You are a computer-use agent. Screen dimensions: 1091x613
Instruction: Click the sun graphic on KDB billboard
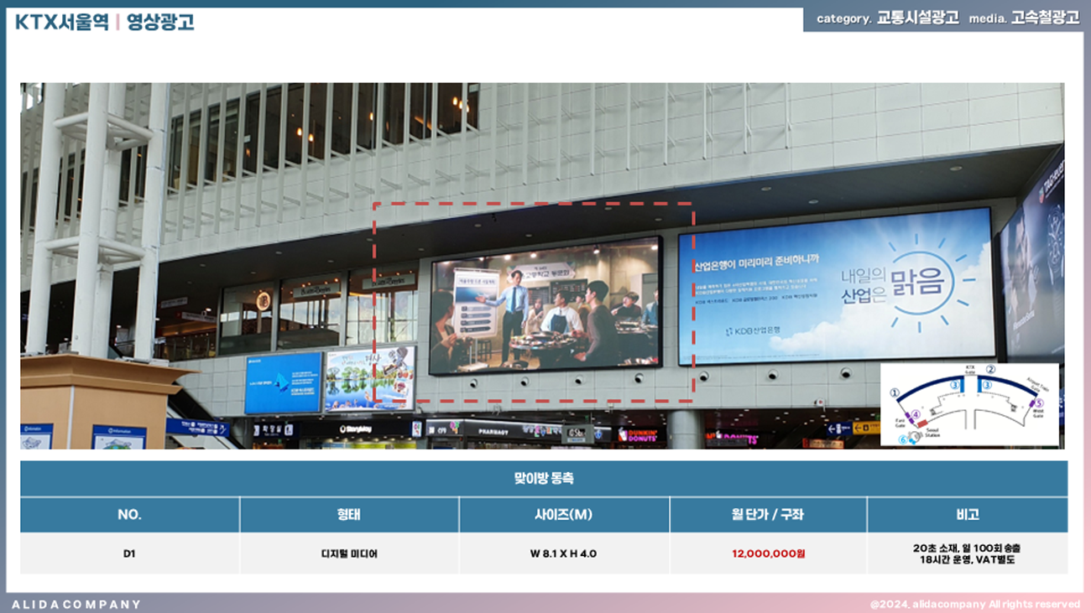[x=921, y=283]
